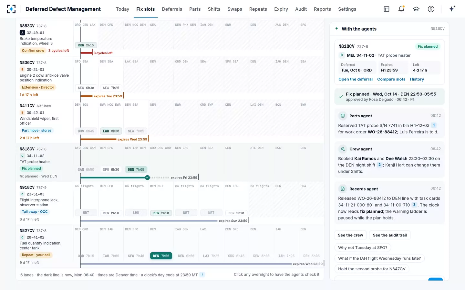Click the app logo icon
This screenshot has height=290, width=465.
(11, 9)
